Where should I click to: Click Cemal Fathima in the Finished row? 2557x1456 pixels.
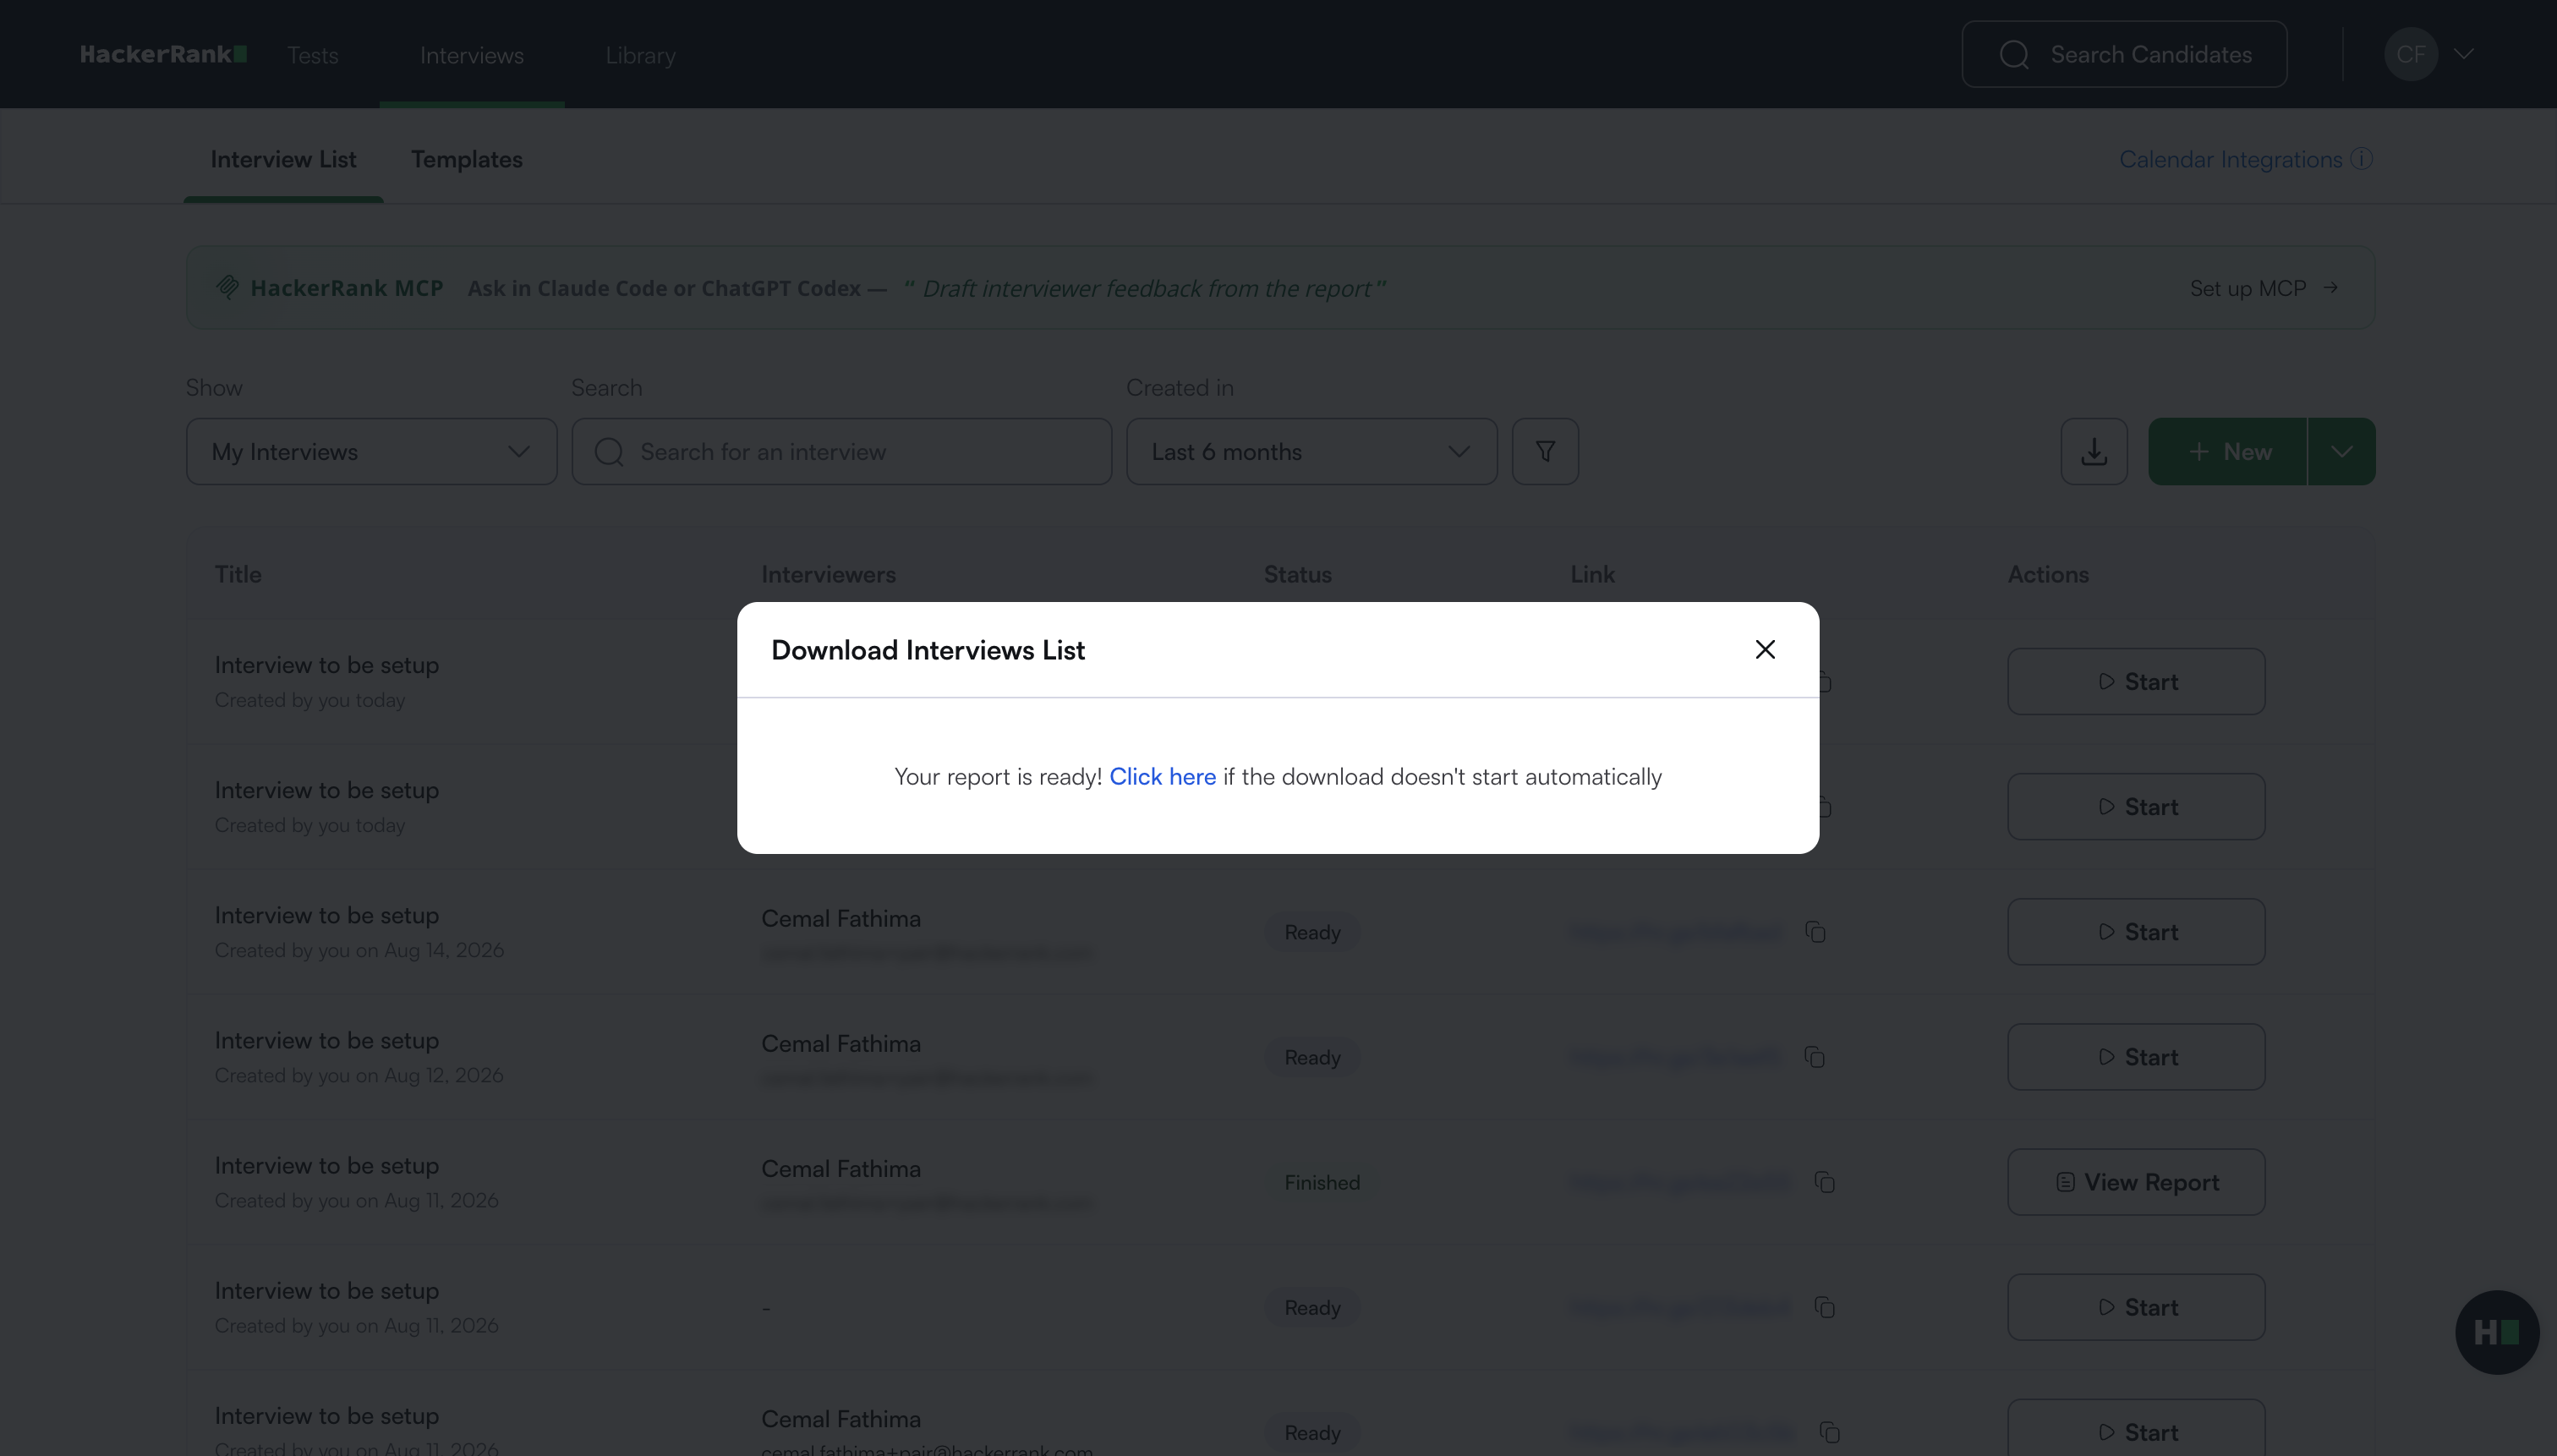pos(841,1168)
